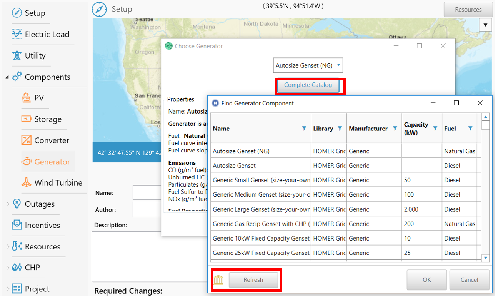
Task: Click the PV solar panel icon
Action: 26,98
